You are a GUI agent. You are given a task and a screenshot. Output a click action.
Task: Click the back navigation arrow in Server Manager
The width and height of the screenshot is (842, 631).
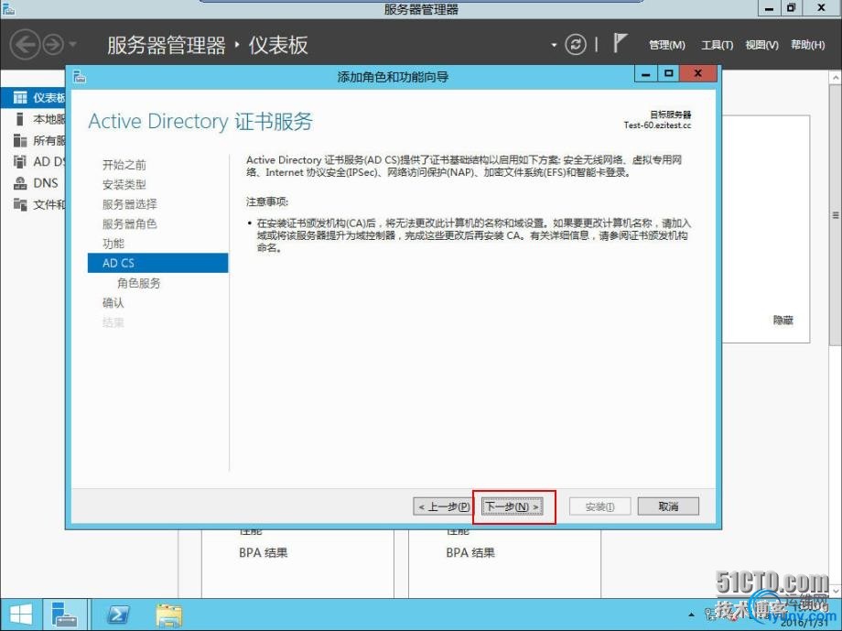click(x=26, y=45)
